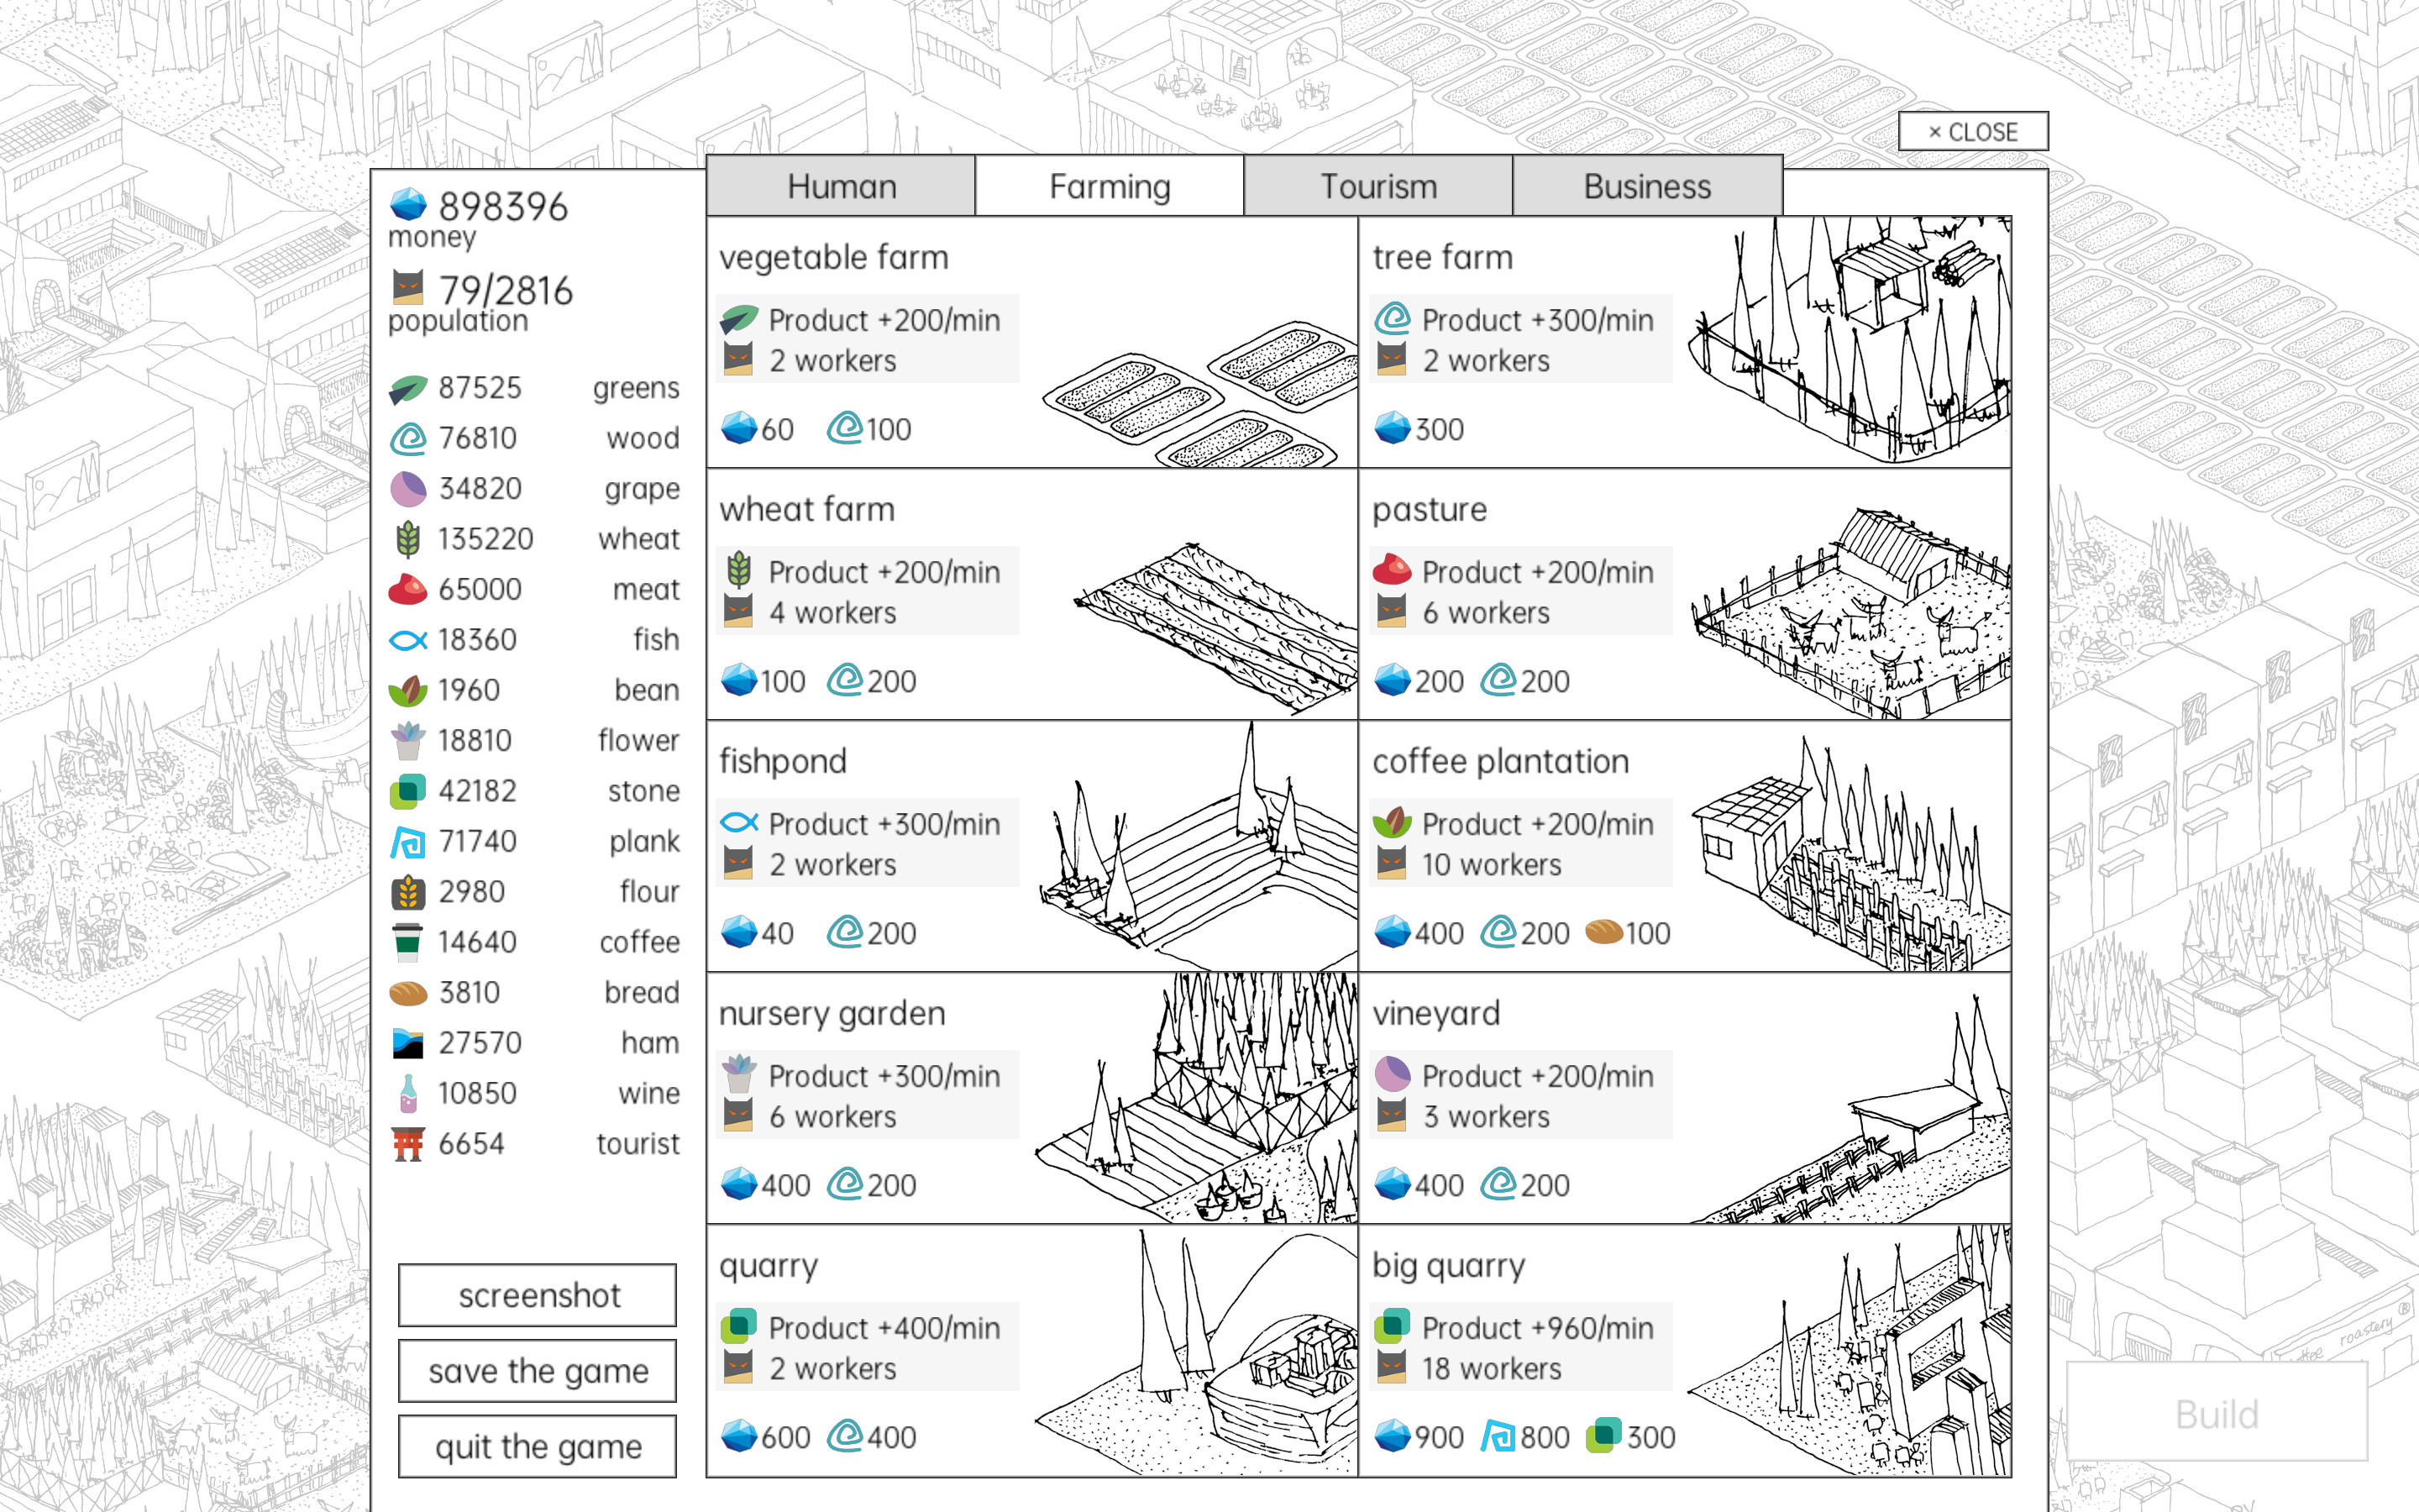The width and height of the screenshot is (2419, 1512).
Task: Click the wine bottle resource icon
Action: pos(408,1093)
